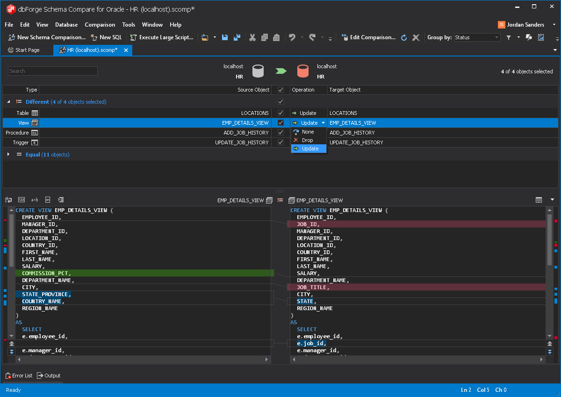
Task: Open the Group by Status dropdown
Action: [477, 37]
